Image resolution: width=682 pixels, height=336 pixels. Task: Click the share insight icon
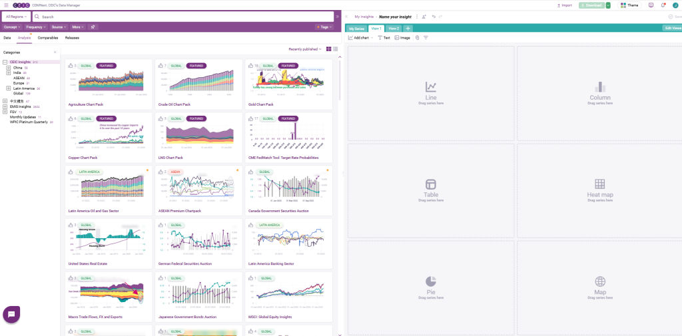click(x=424, y=16)
